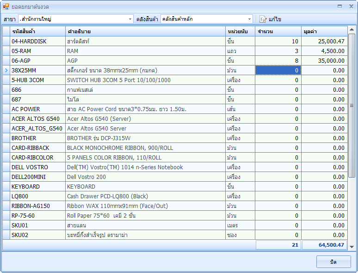Click the window app icon in title bar
358x273 pixels.
click(x=6, y=6)
